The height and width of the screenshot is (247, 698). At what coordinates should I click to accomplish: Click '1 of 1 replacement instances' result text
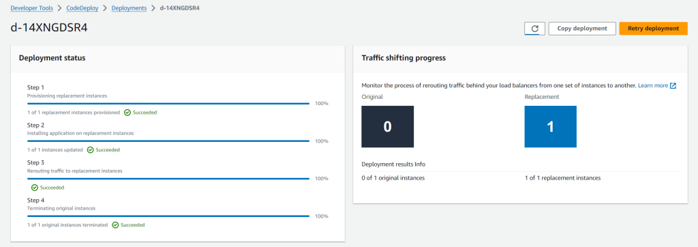click(x=562, y=178)
